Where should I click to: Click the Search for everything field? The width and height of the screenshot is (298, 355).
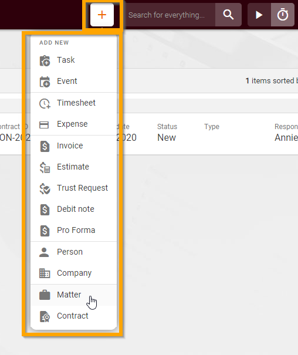[x=170, y=15]
